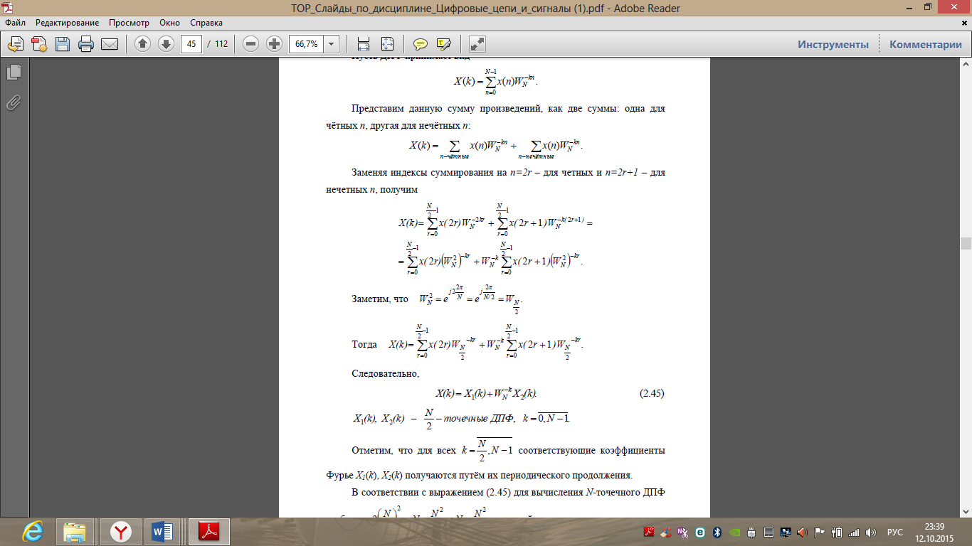
Task: Click vertical scrollbar down arrow
Action: tap(966, 511)
